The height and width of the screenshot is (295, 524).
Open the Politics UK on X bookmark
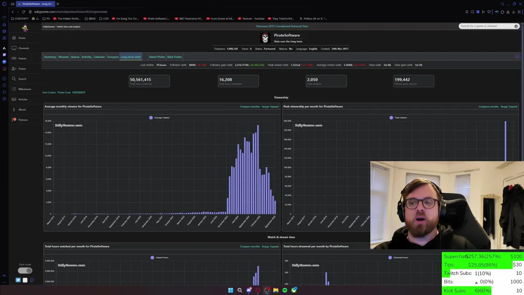pos(313,18)
